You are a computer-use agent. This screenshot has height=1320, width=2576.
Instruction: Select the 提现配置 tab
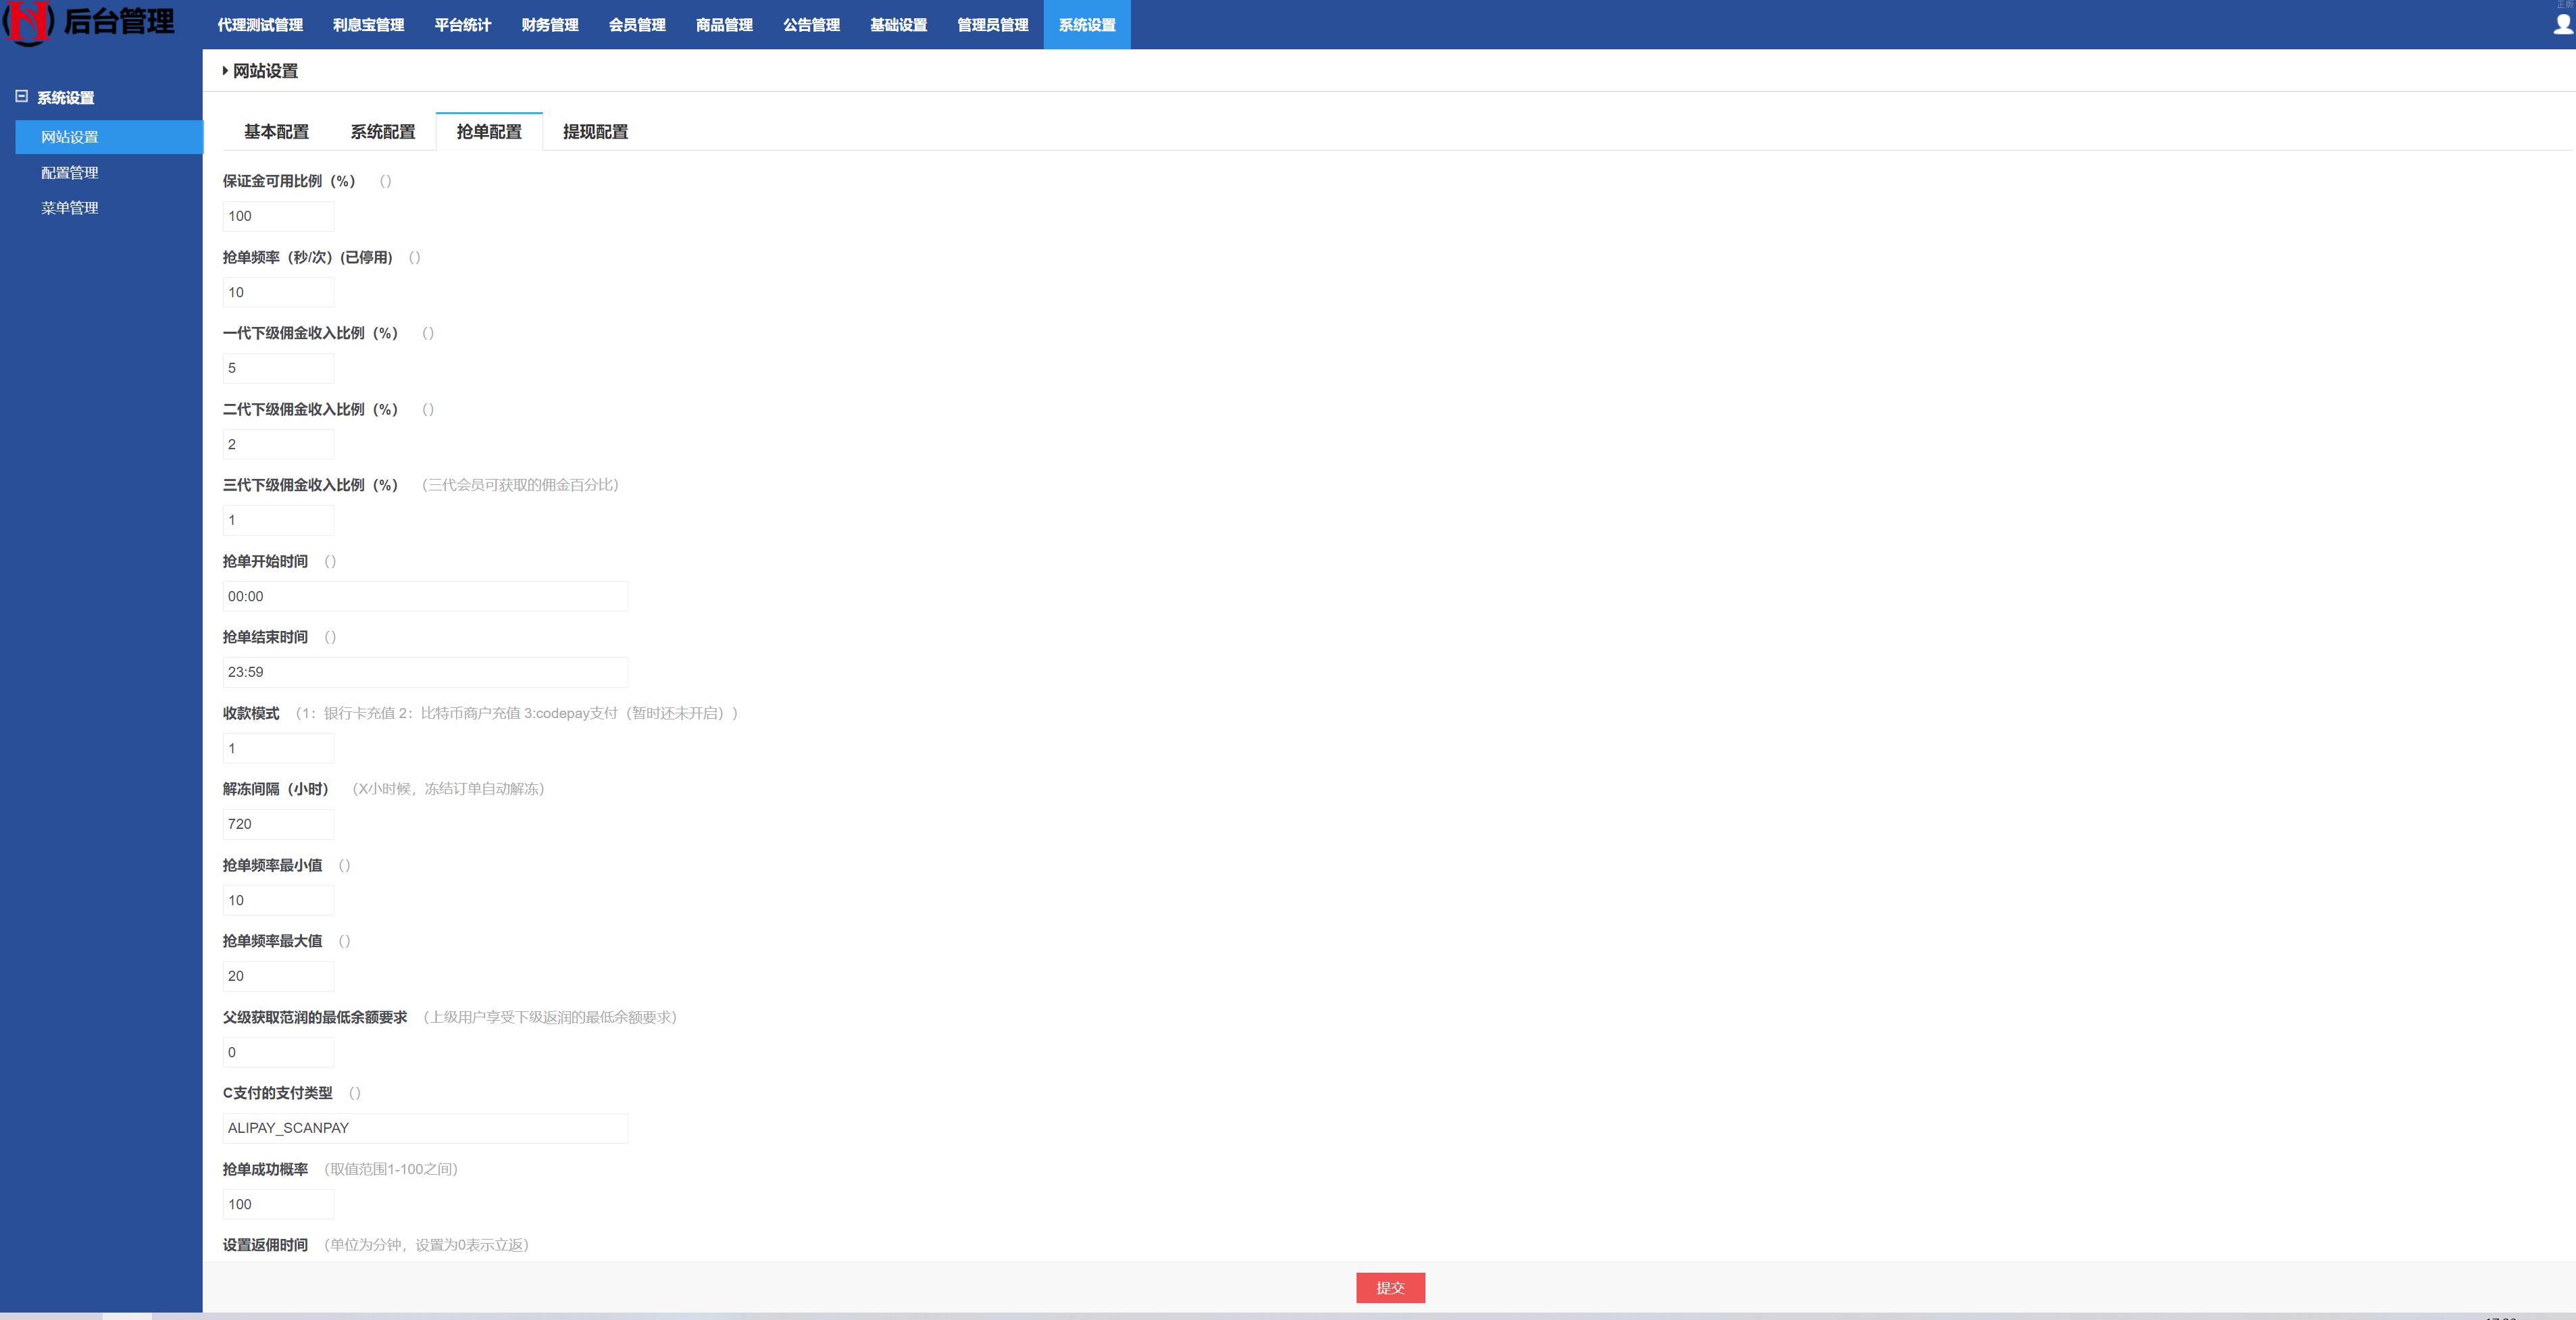(595, 132)
